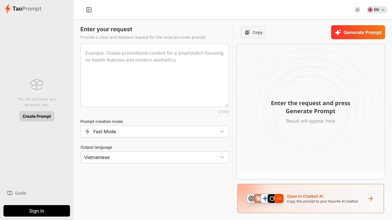392x220 pixels.
Task: Click the orange +2 more chatbots badge
Action: [279, 199]
